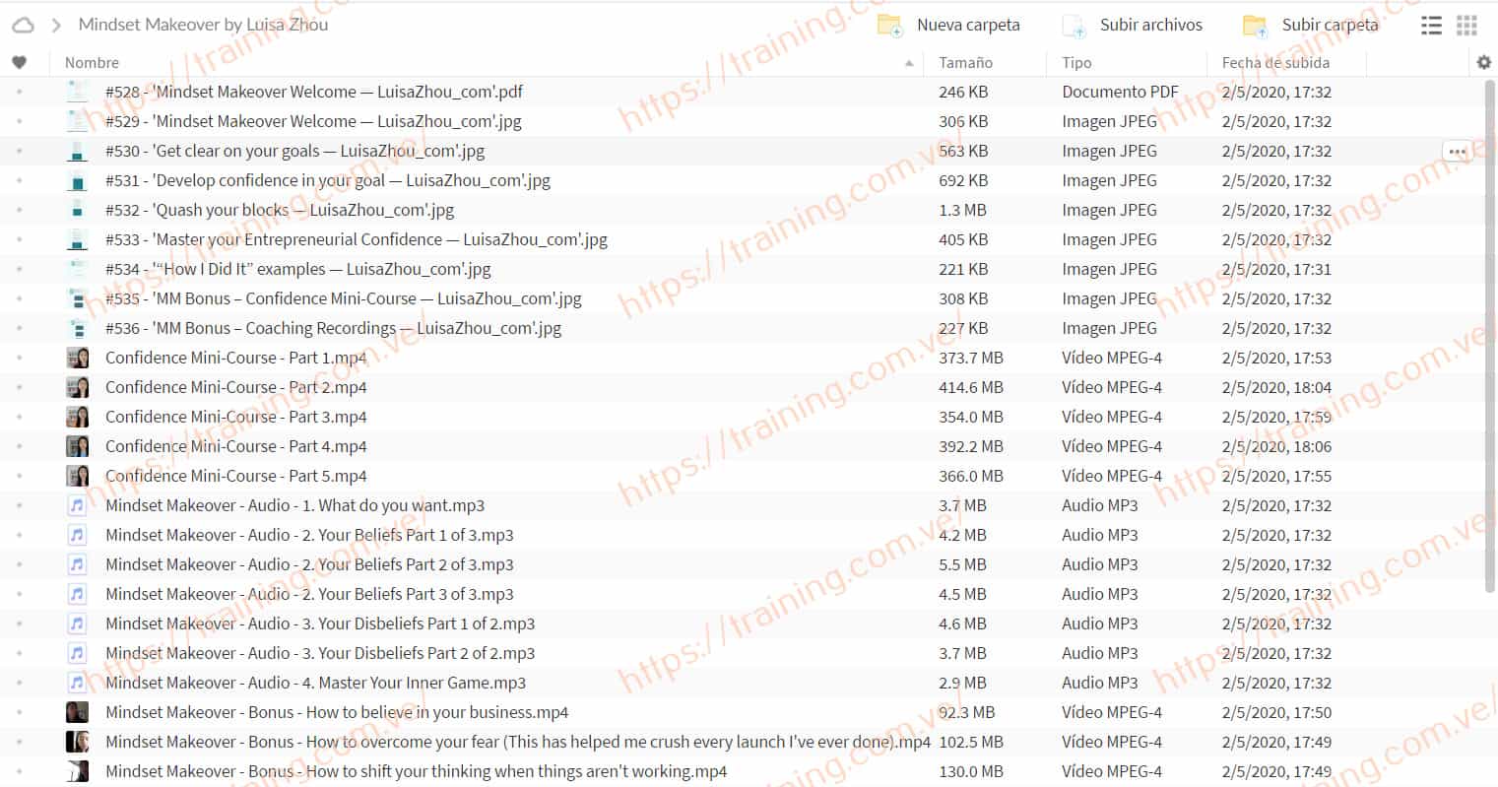This screenshot has height=787, width=1498.
Task: Click video thumbnail of Confidence Mini-Course Part 2
Action: [77, 387]
